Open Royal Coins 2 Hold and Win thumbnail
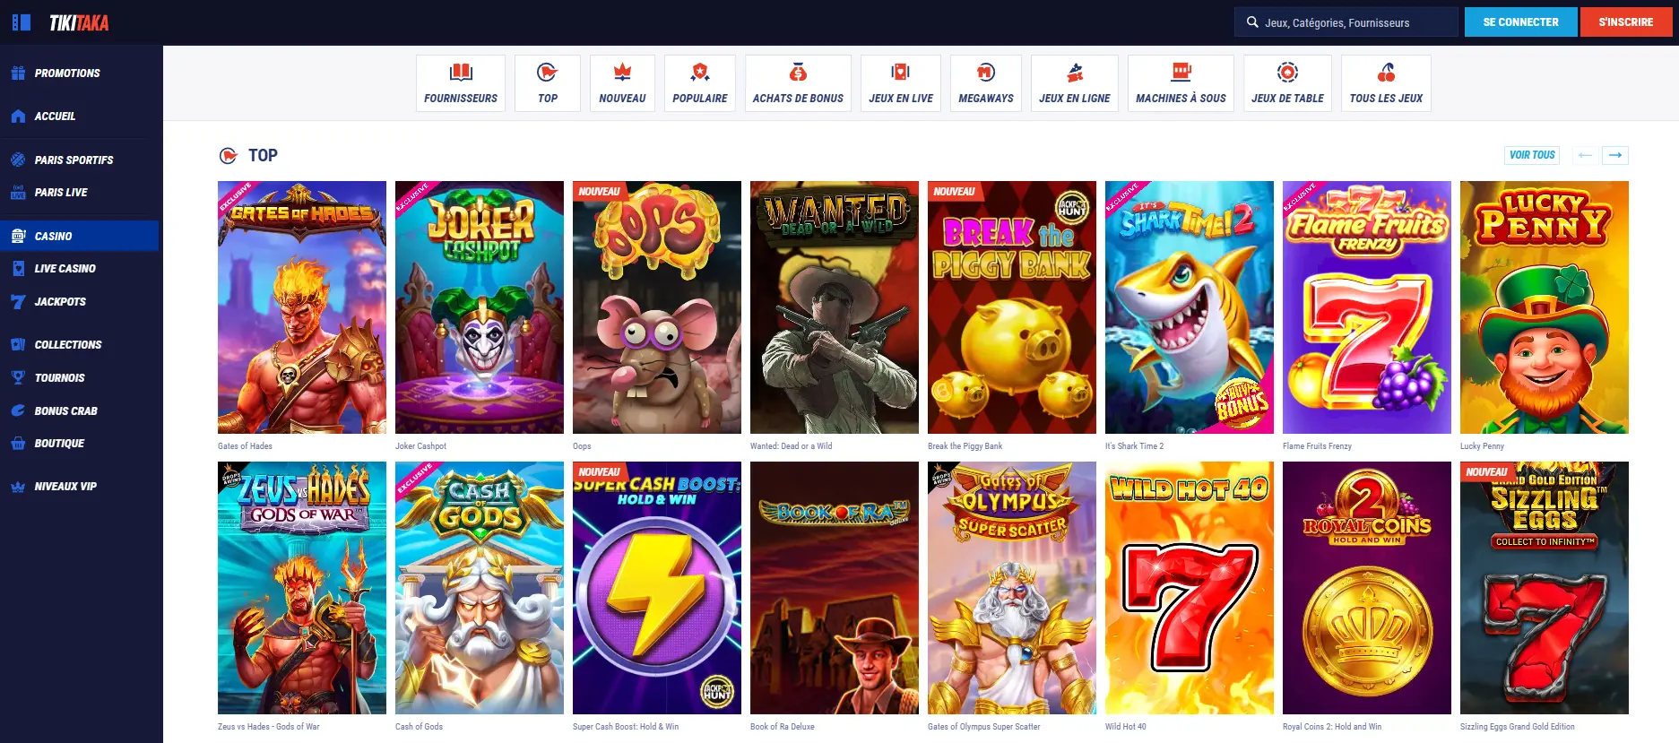The width and height of the screenshot is (1679, 743). point(1367,588)
